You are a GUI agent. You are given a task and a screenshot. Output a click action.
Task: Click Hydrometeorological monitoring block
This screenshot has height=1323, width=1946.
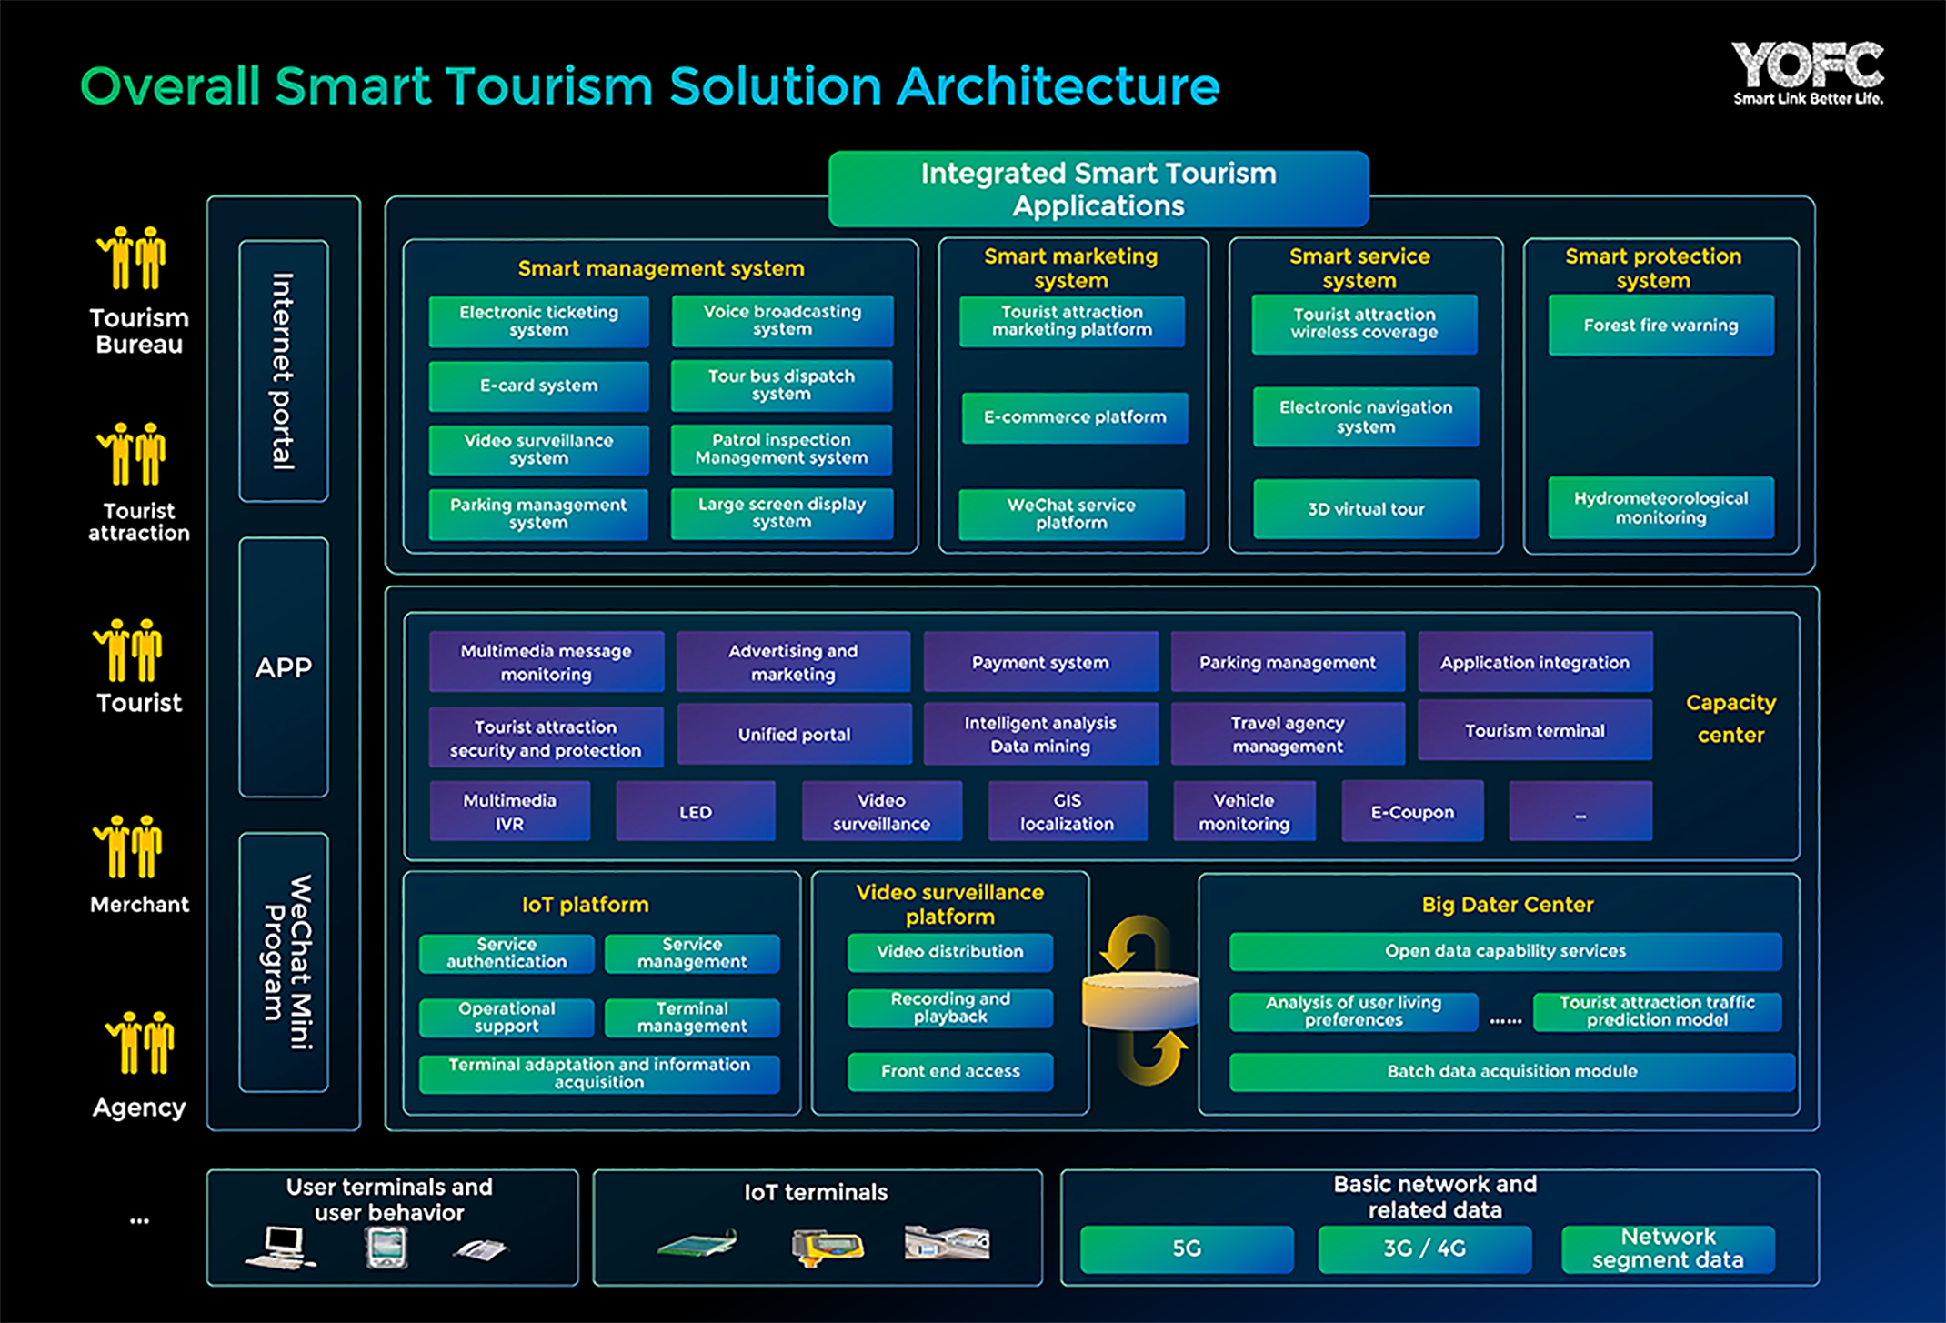tap(1661, 507)
